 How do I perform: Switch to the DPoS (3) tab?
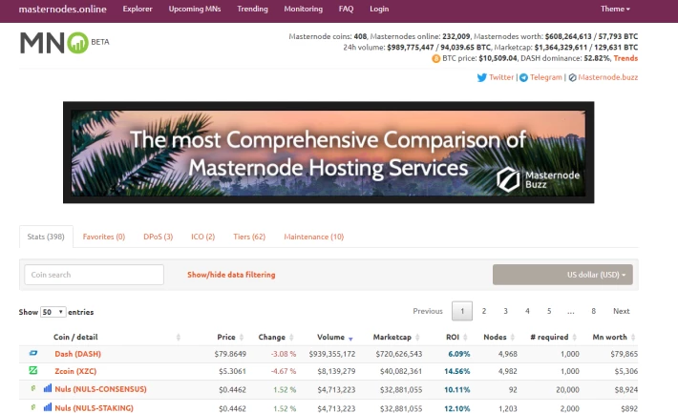point(159,237)
